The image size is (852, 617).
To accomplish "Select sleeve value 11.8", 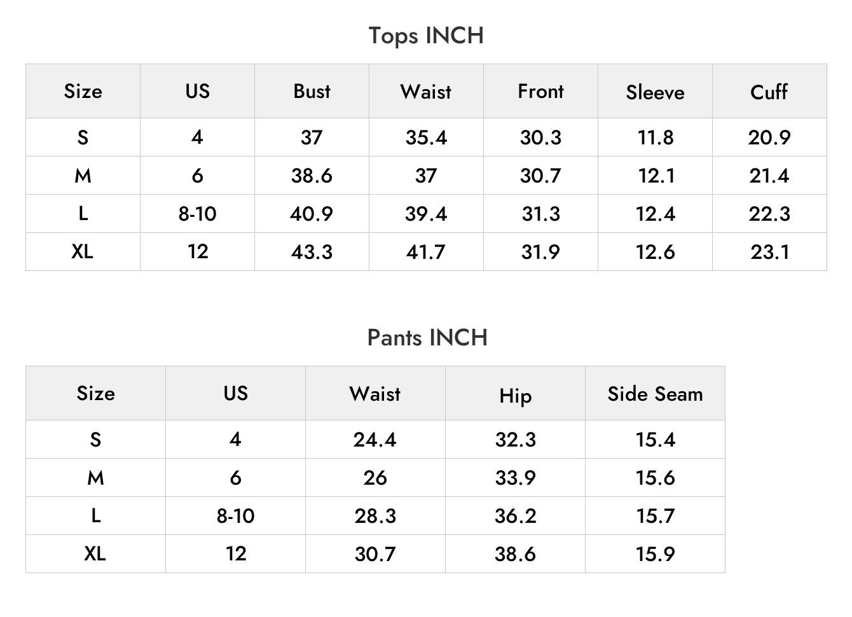I will [656, 137].
